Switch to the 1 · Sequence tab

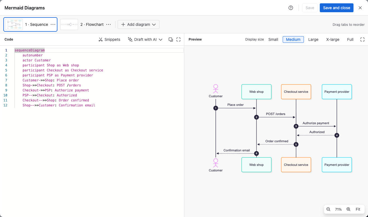[30, 24]
